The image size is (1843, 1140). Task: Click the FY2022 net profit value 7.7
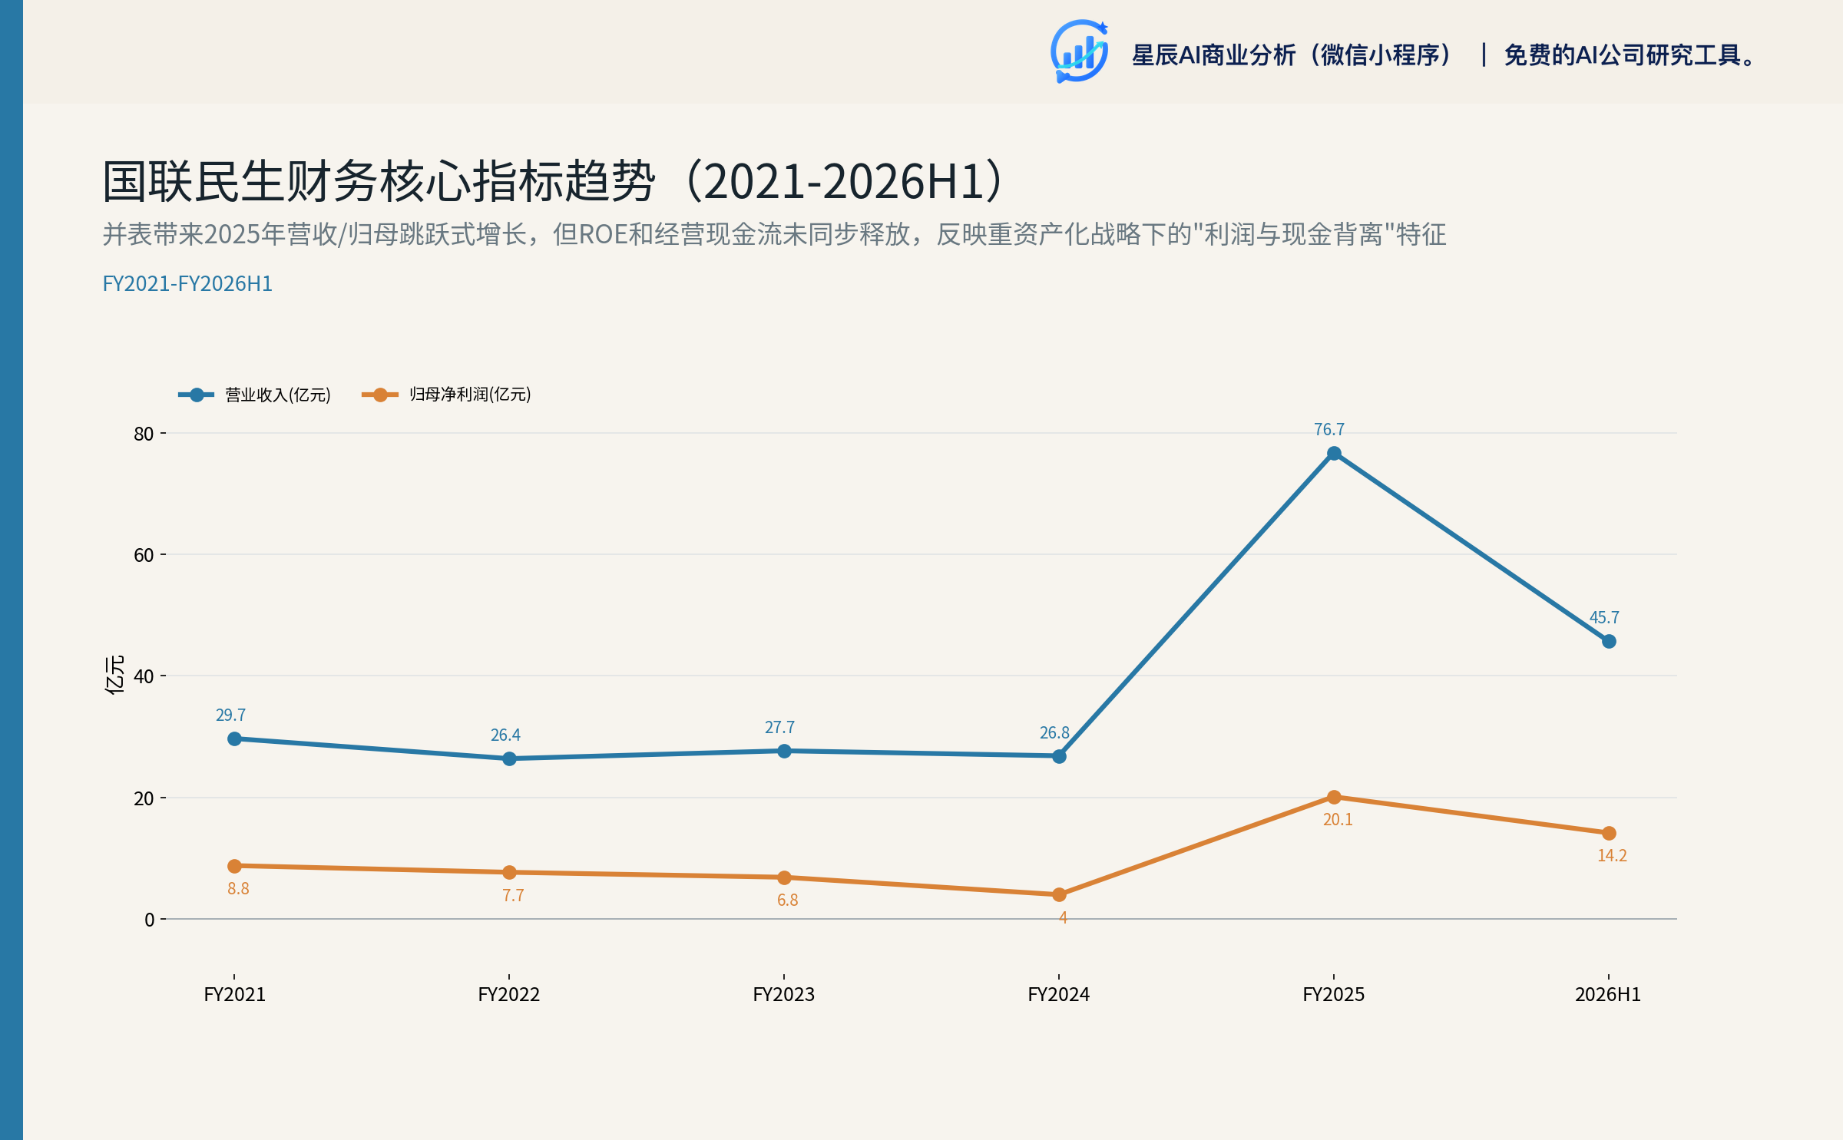(x=513, y=895)
